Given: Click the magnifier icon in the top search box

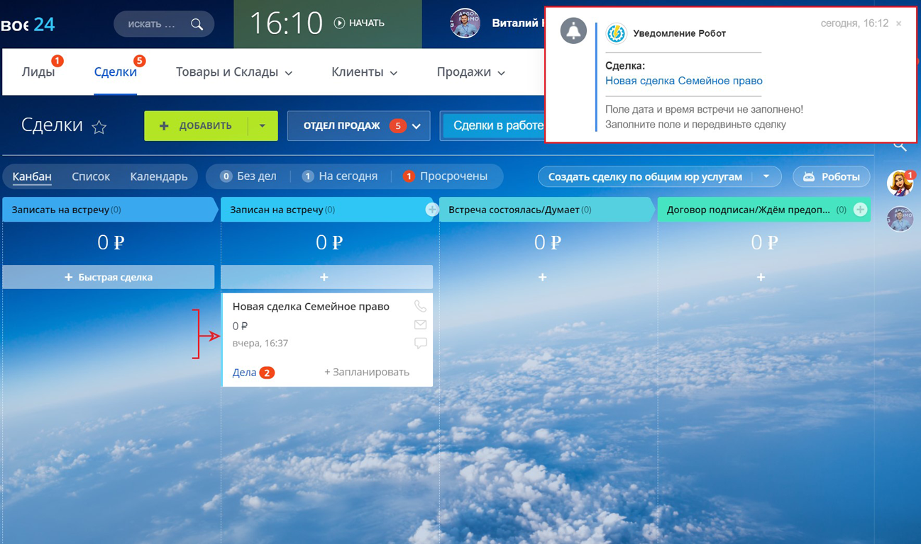Looking at the screenshot, I should [197, 24].
